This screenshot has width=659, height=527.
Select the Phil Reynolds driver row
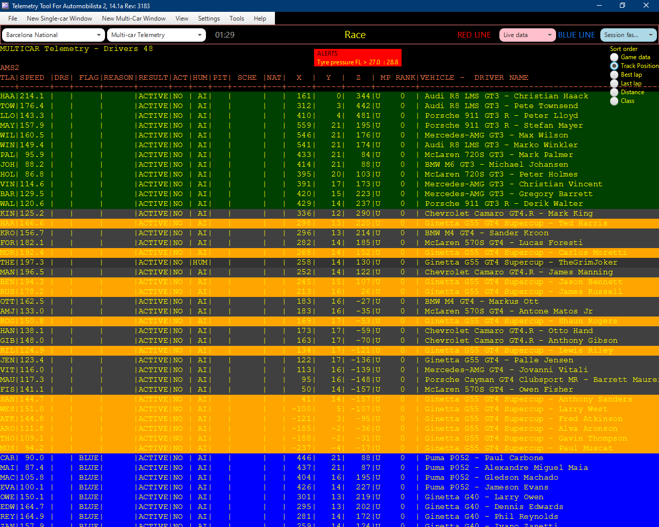tap(329, 517)
